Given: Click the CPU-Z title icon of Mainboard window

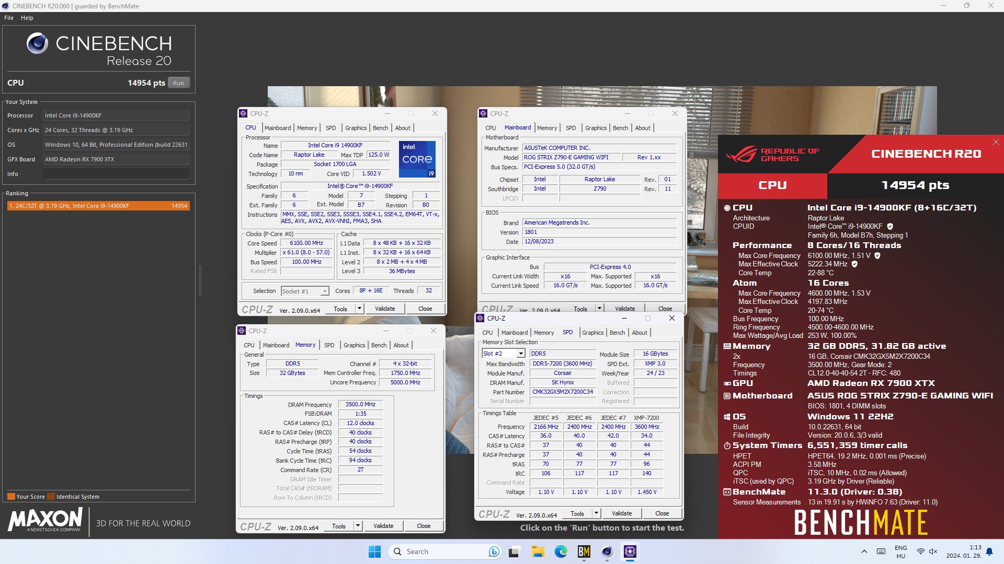Looking at the screenshot, I should click(483, 113).
